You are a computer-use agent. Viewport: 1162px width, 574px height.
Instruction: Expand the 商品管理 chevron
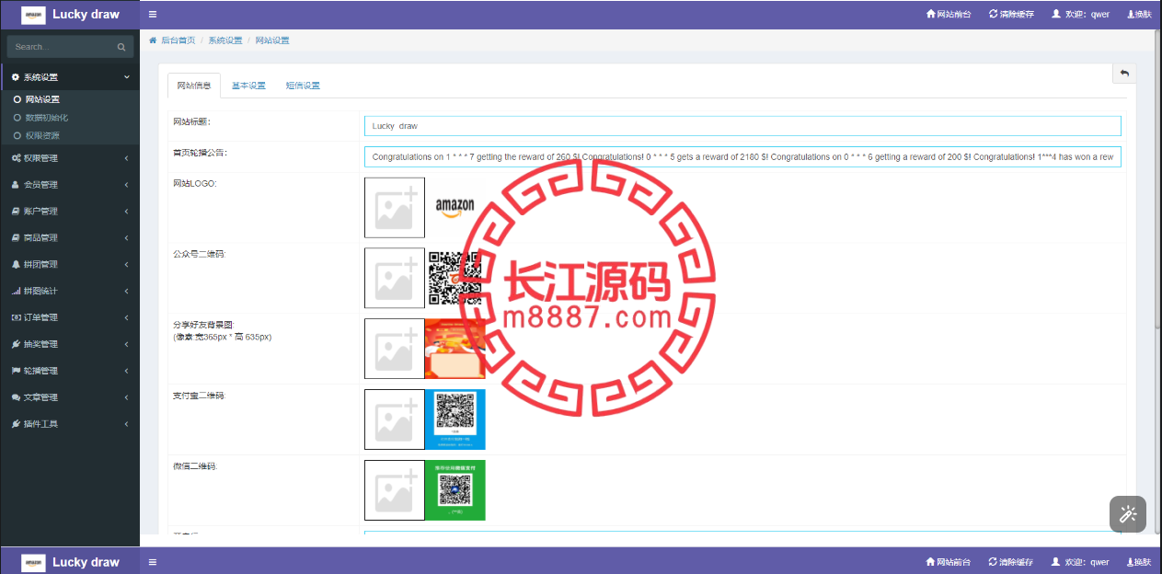point(127,238)
